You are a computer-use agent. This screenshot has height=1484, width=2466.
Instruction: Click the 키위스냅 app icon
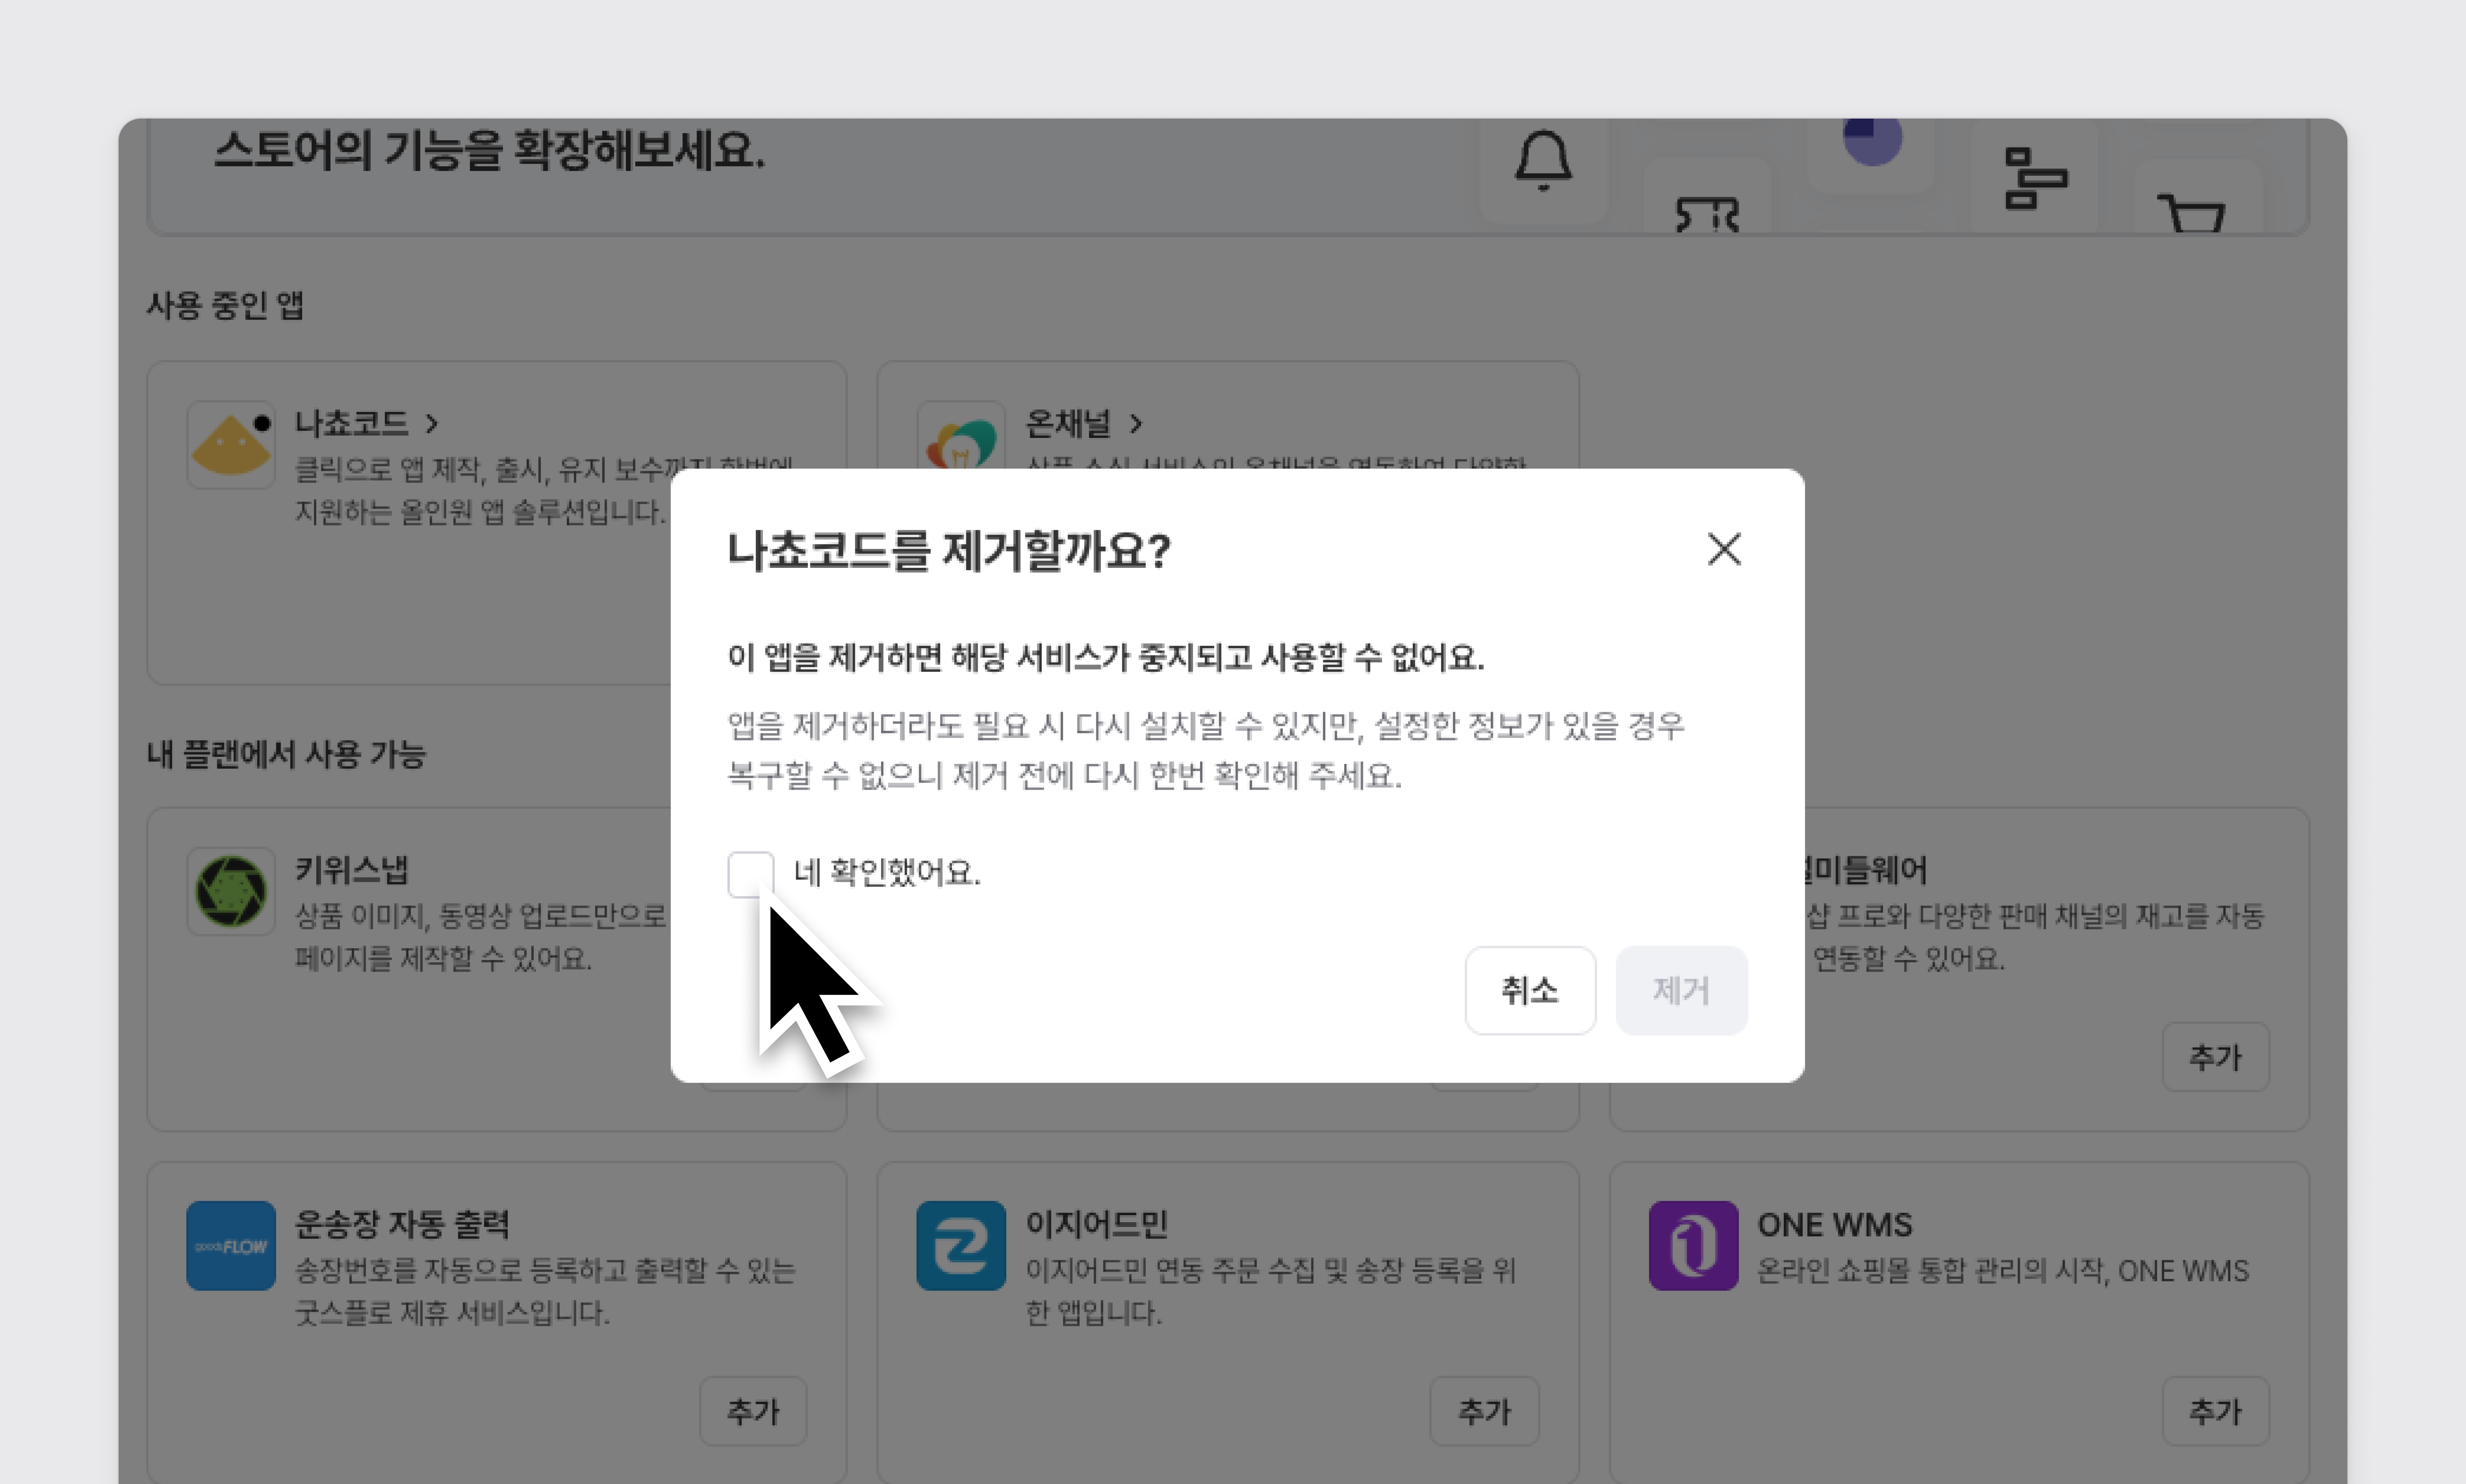pyautogui.click(x=231, y=891)
